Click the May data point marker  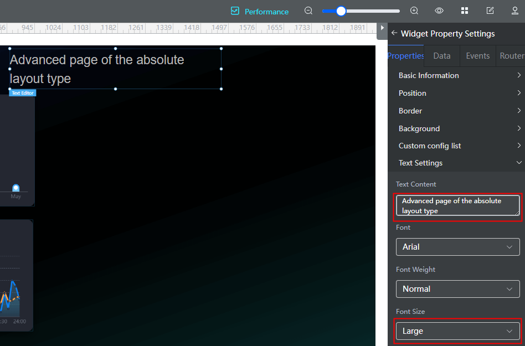coord(16,188)
